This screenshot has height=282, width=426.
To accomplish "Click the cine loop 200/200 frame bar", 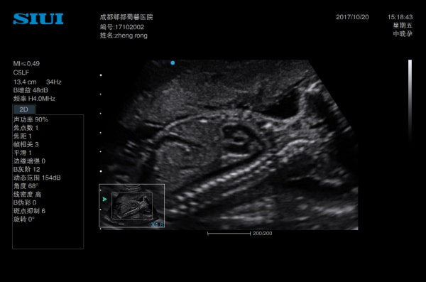I will 229,233.
